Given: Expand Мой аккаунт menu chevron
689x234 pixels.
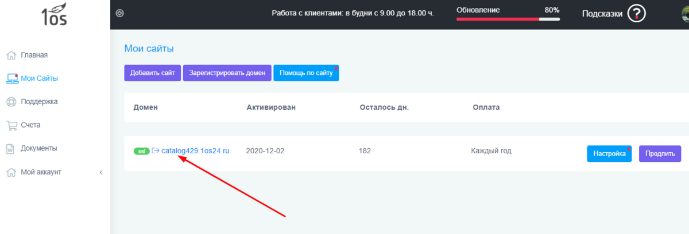Looking at the screenshot, I should coord(100,172).
